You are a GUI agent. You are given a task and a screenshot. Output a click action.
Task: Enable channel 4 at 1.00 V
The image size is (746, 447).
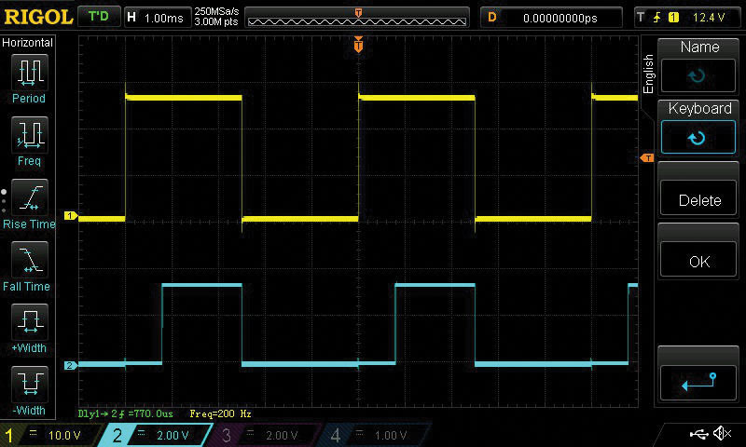click(373, 435)
